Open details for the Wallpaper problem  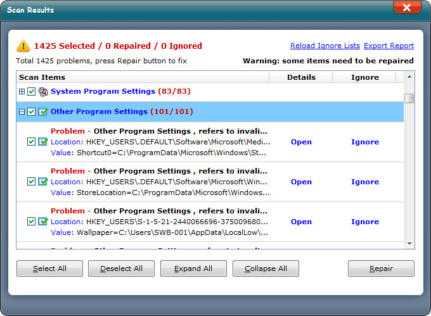coord(301,222)
